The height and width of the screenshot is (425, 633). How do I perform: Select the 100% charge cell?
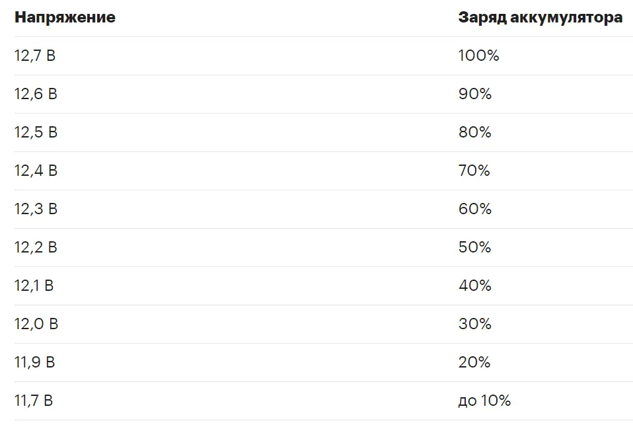[479, 56]
